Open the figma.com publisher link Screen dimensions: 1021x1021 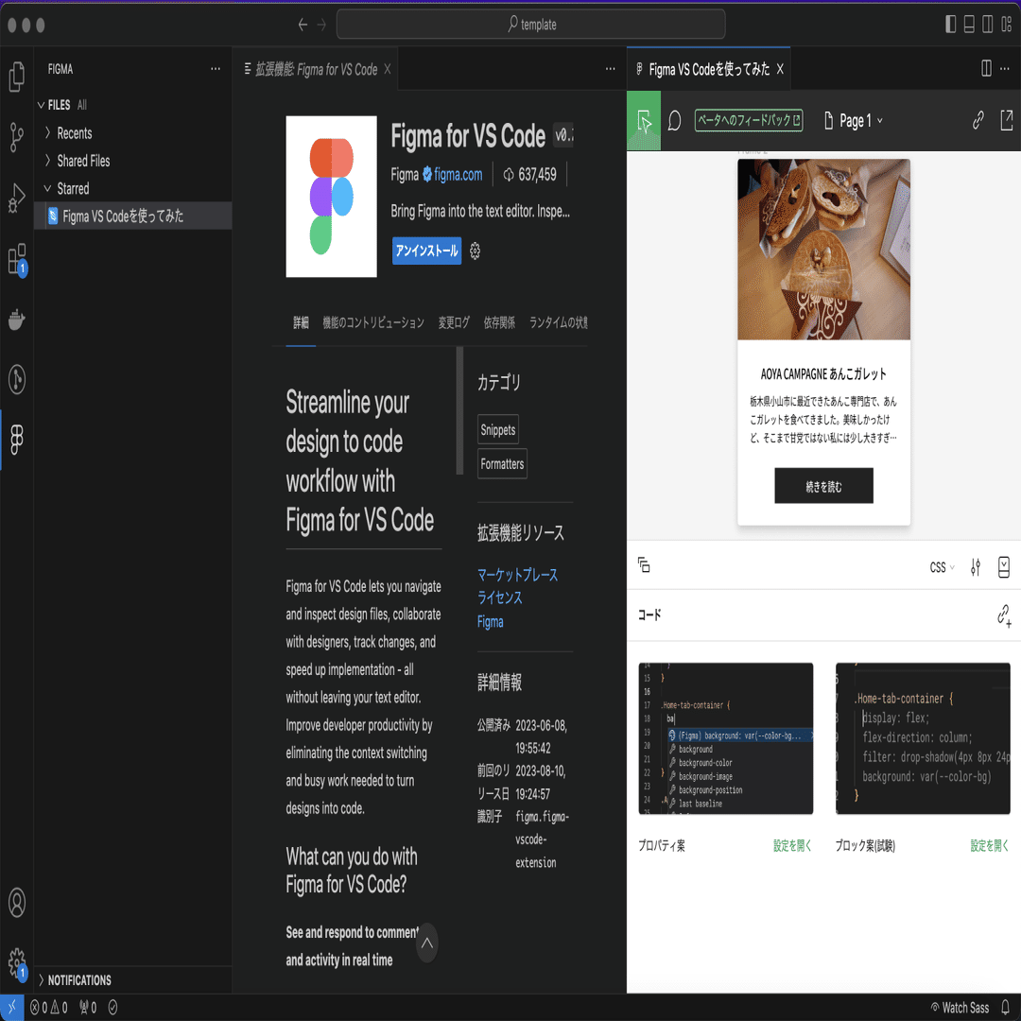tap(458, 175)
